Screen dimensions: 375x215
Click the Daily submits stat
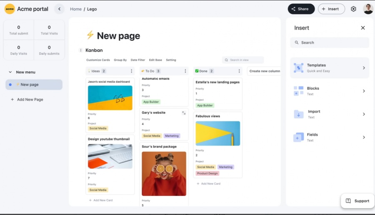click(x=49, y=50)
